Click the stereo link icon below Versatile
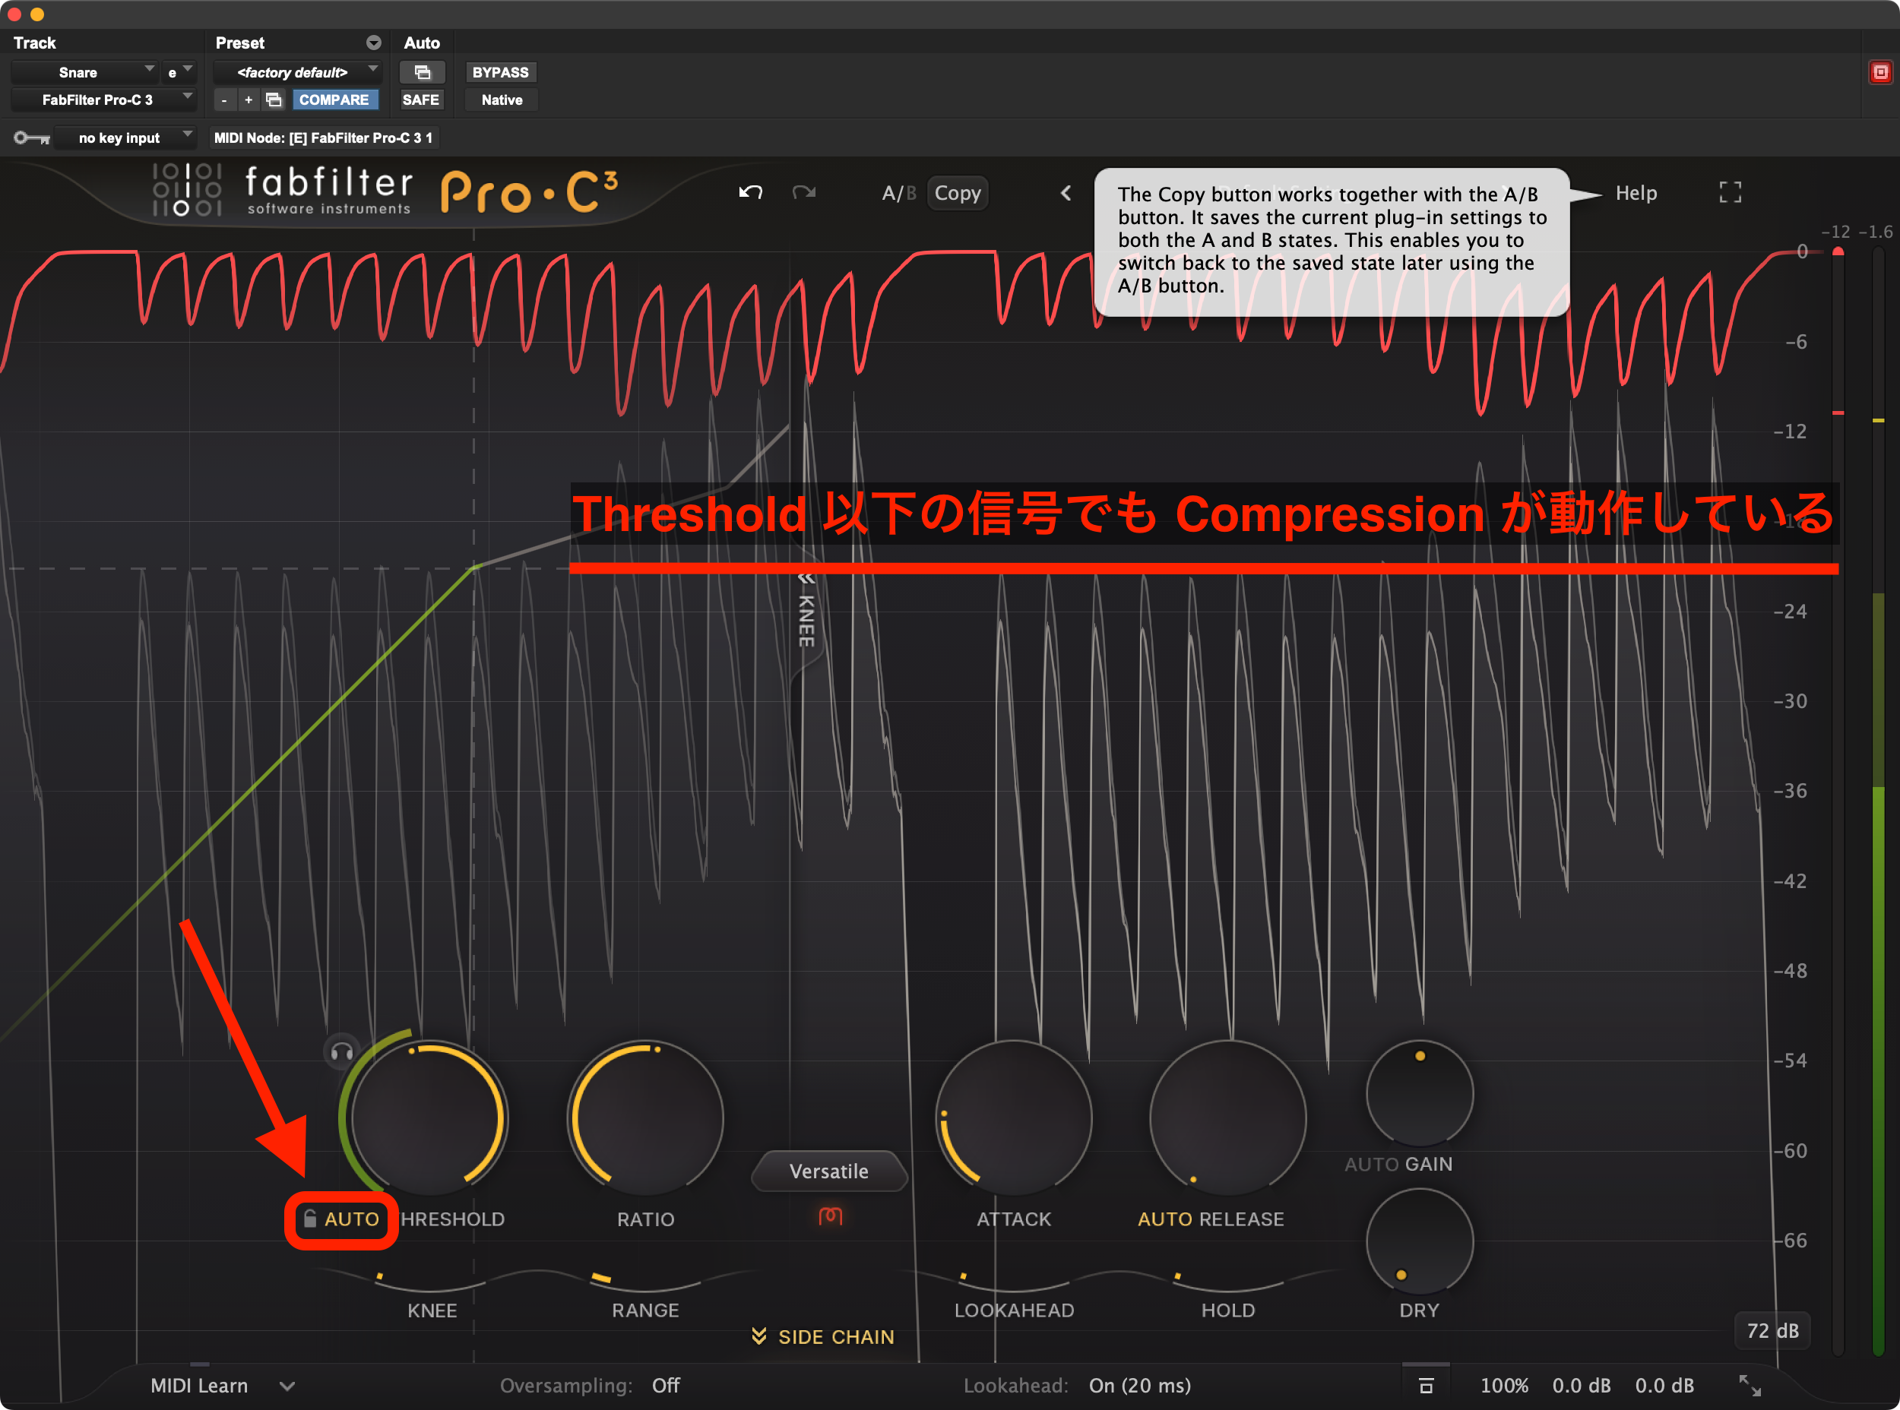Screen dimensions: 1900x1410 click(830, 1216)
